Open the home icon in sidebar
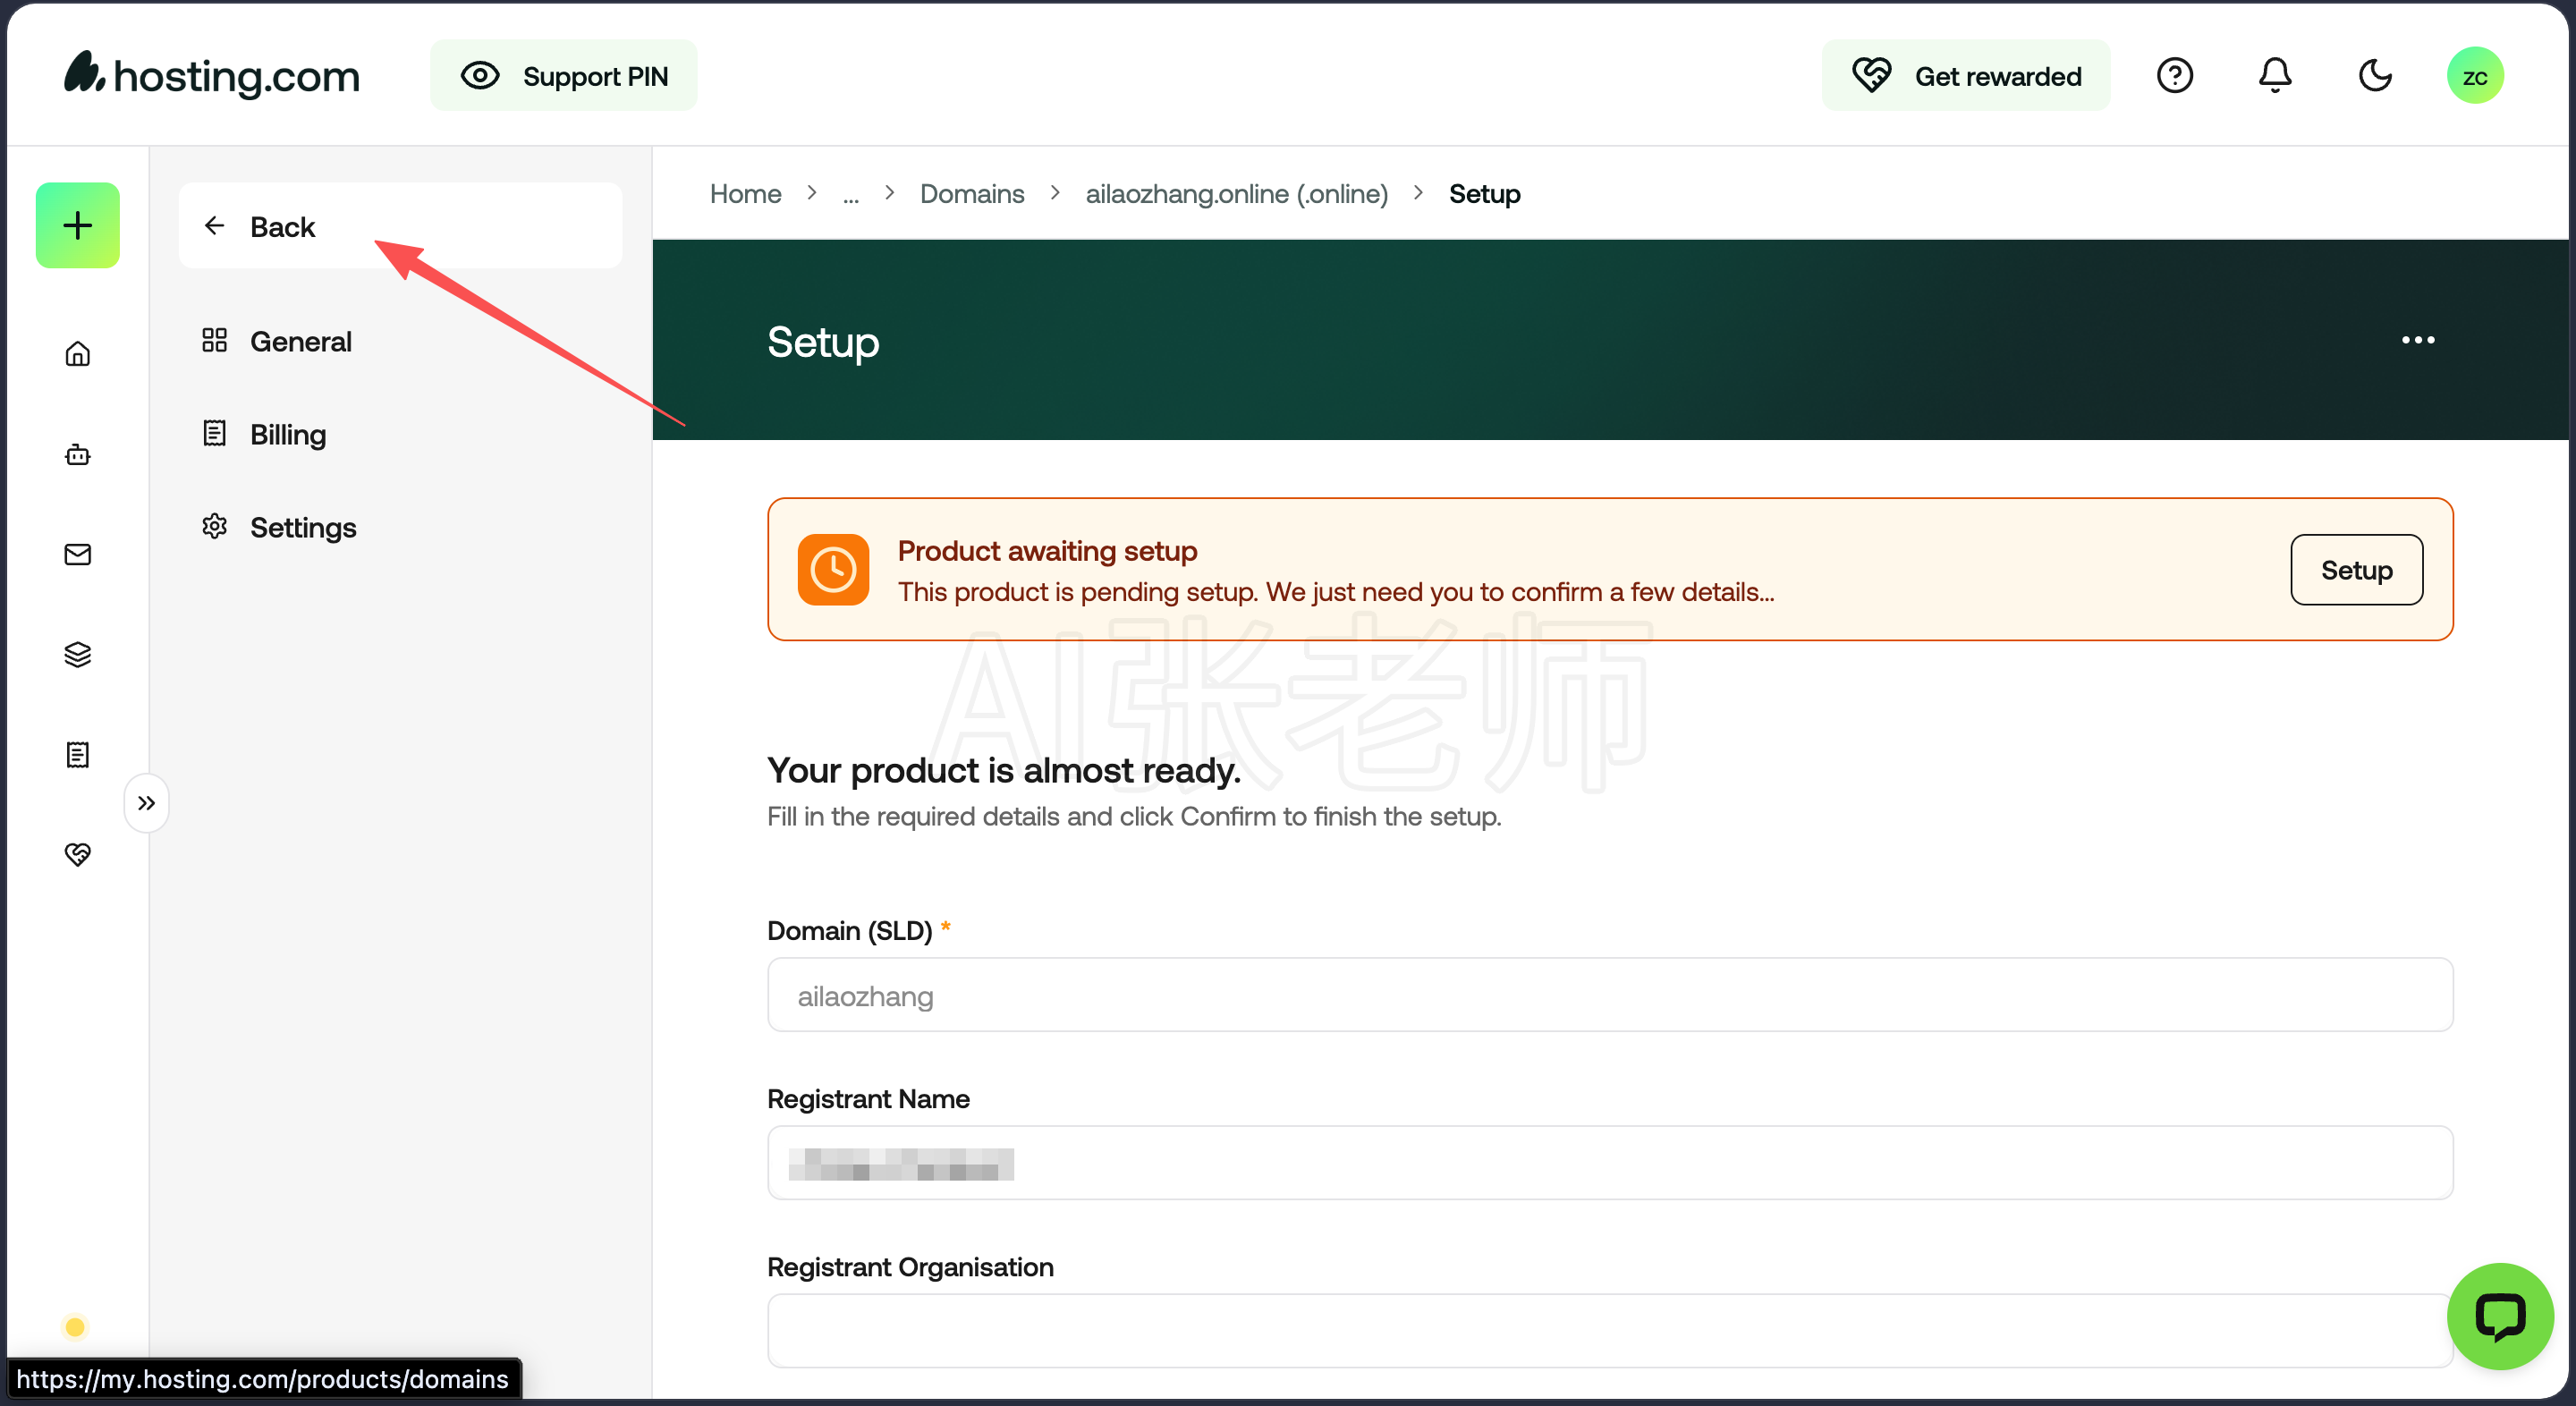The width and height of the screenshot is (2576, 1406). [78, 354]
